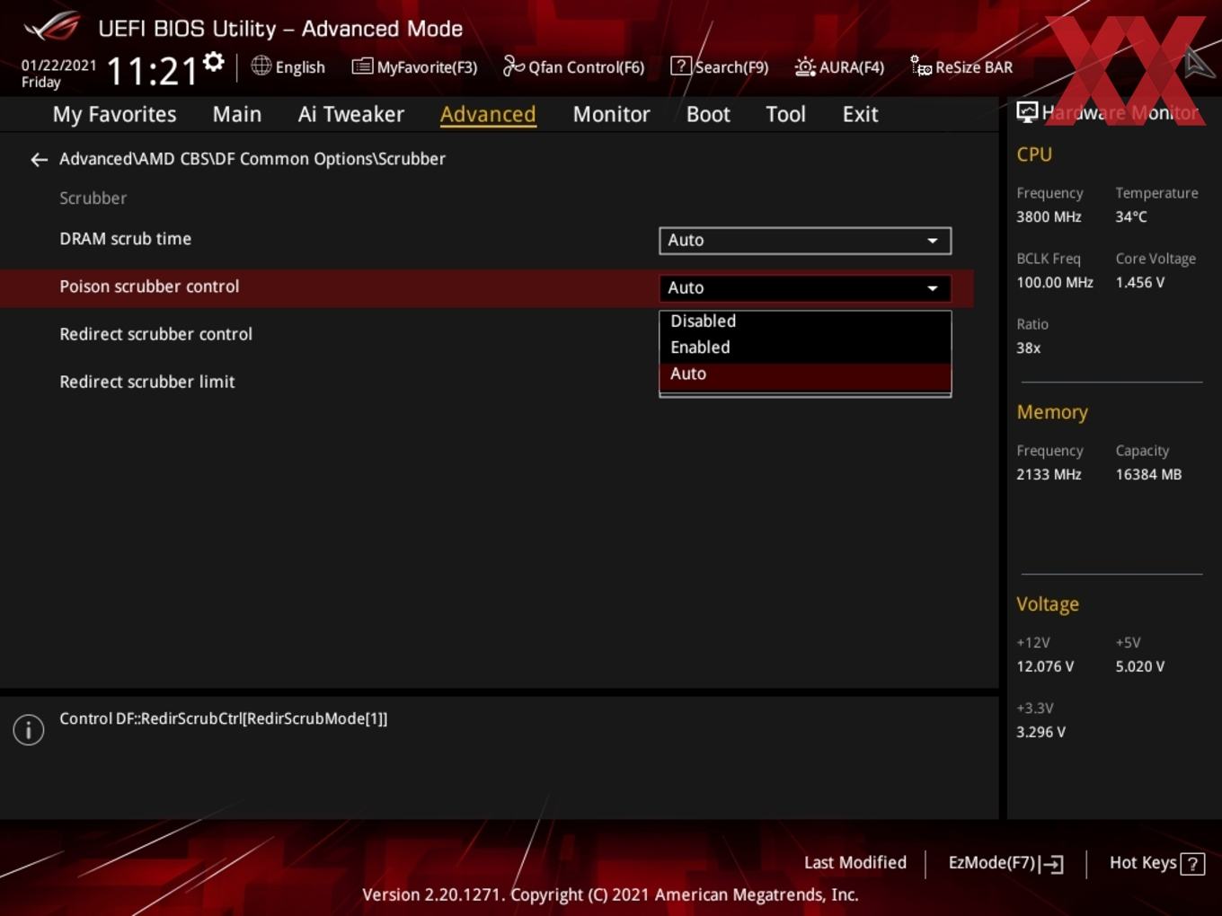
Task: Click the +3.3V 3.296 V reading
Action: point(1040,733)
